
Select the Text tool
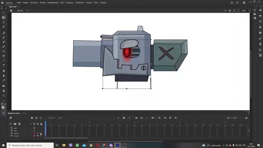4,65
